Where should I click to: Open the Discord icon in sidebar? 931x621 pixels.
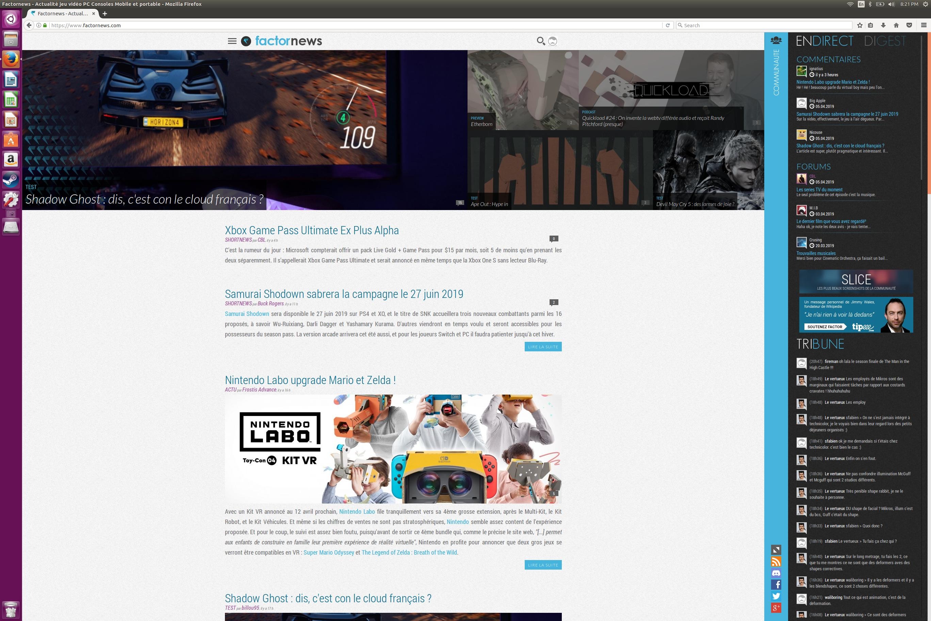click(776, 573)
